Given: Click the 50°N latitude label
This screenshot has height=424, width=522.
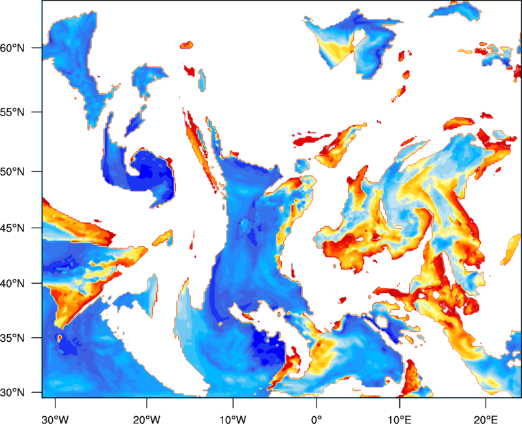Looking at the screenshot, I should 12,172.
